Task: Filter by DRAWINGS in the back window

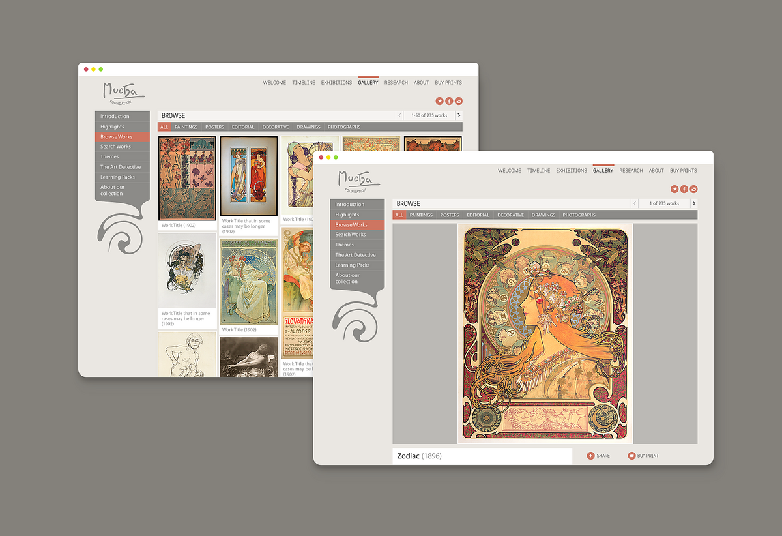Action: [x=309, y=127]
